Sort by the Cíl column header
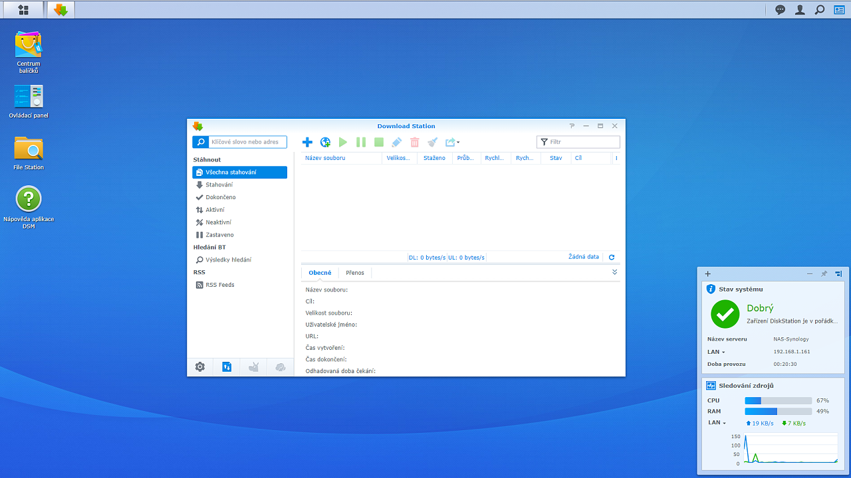This screenshot has height=478, width=851. (x=590, y=158)
